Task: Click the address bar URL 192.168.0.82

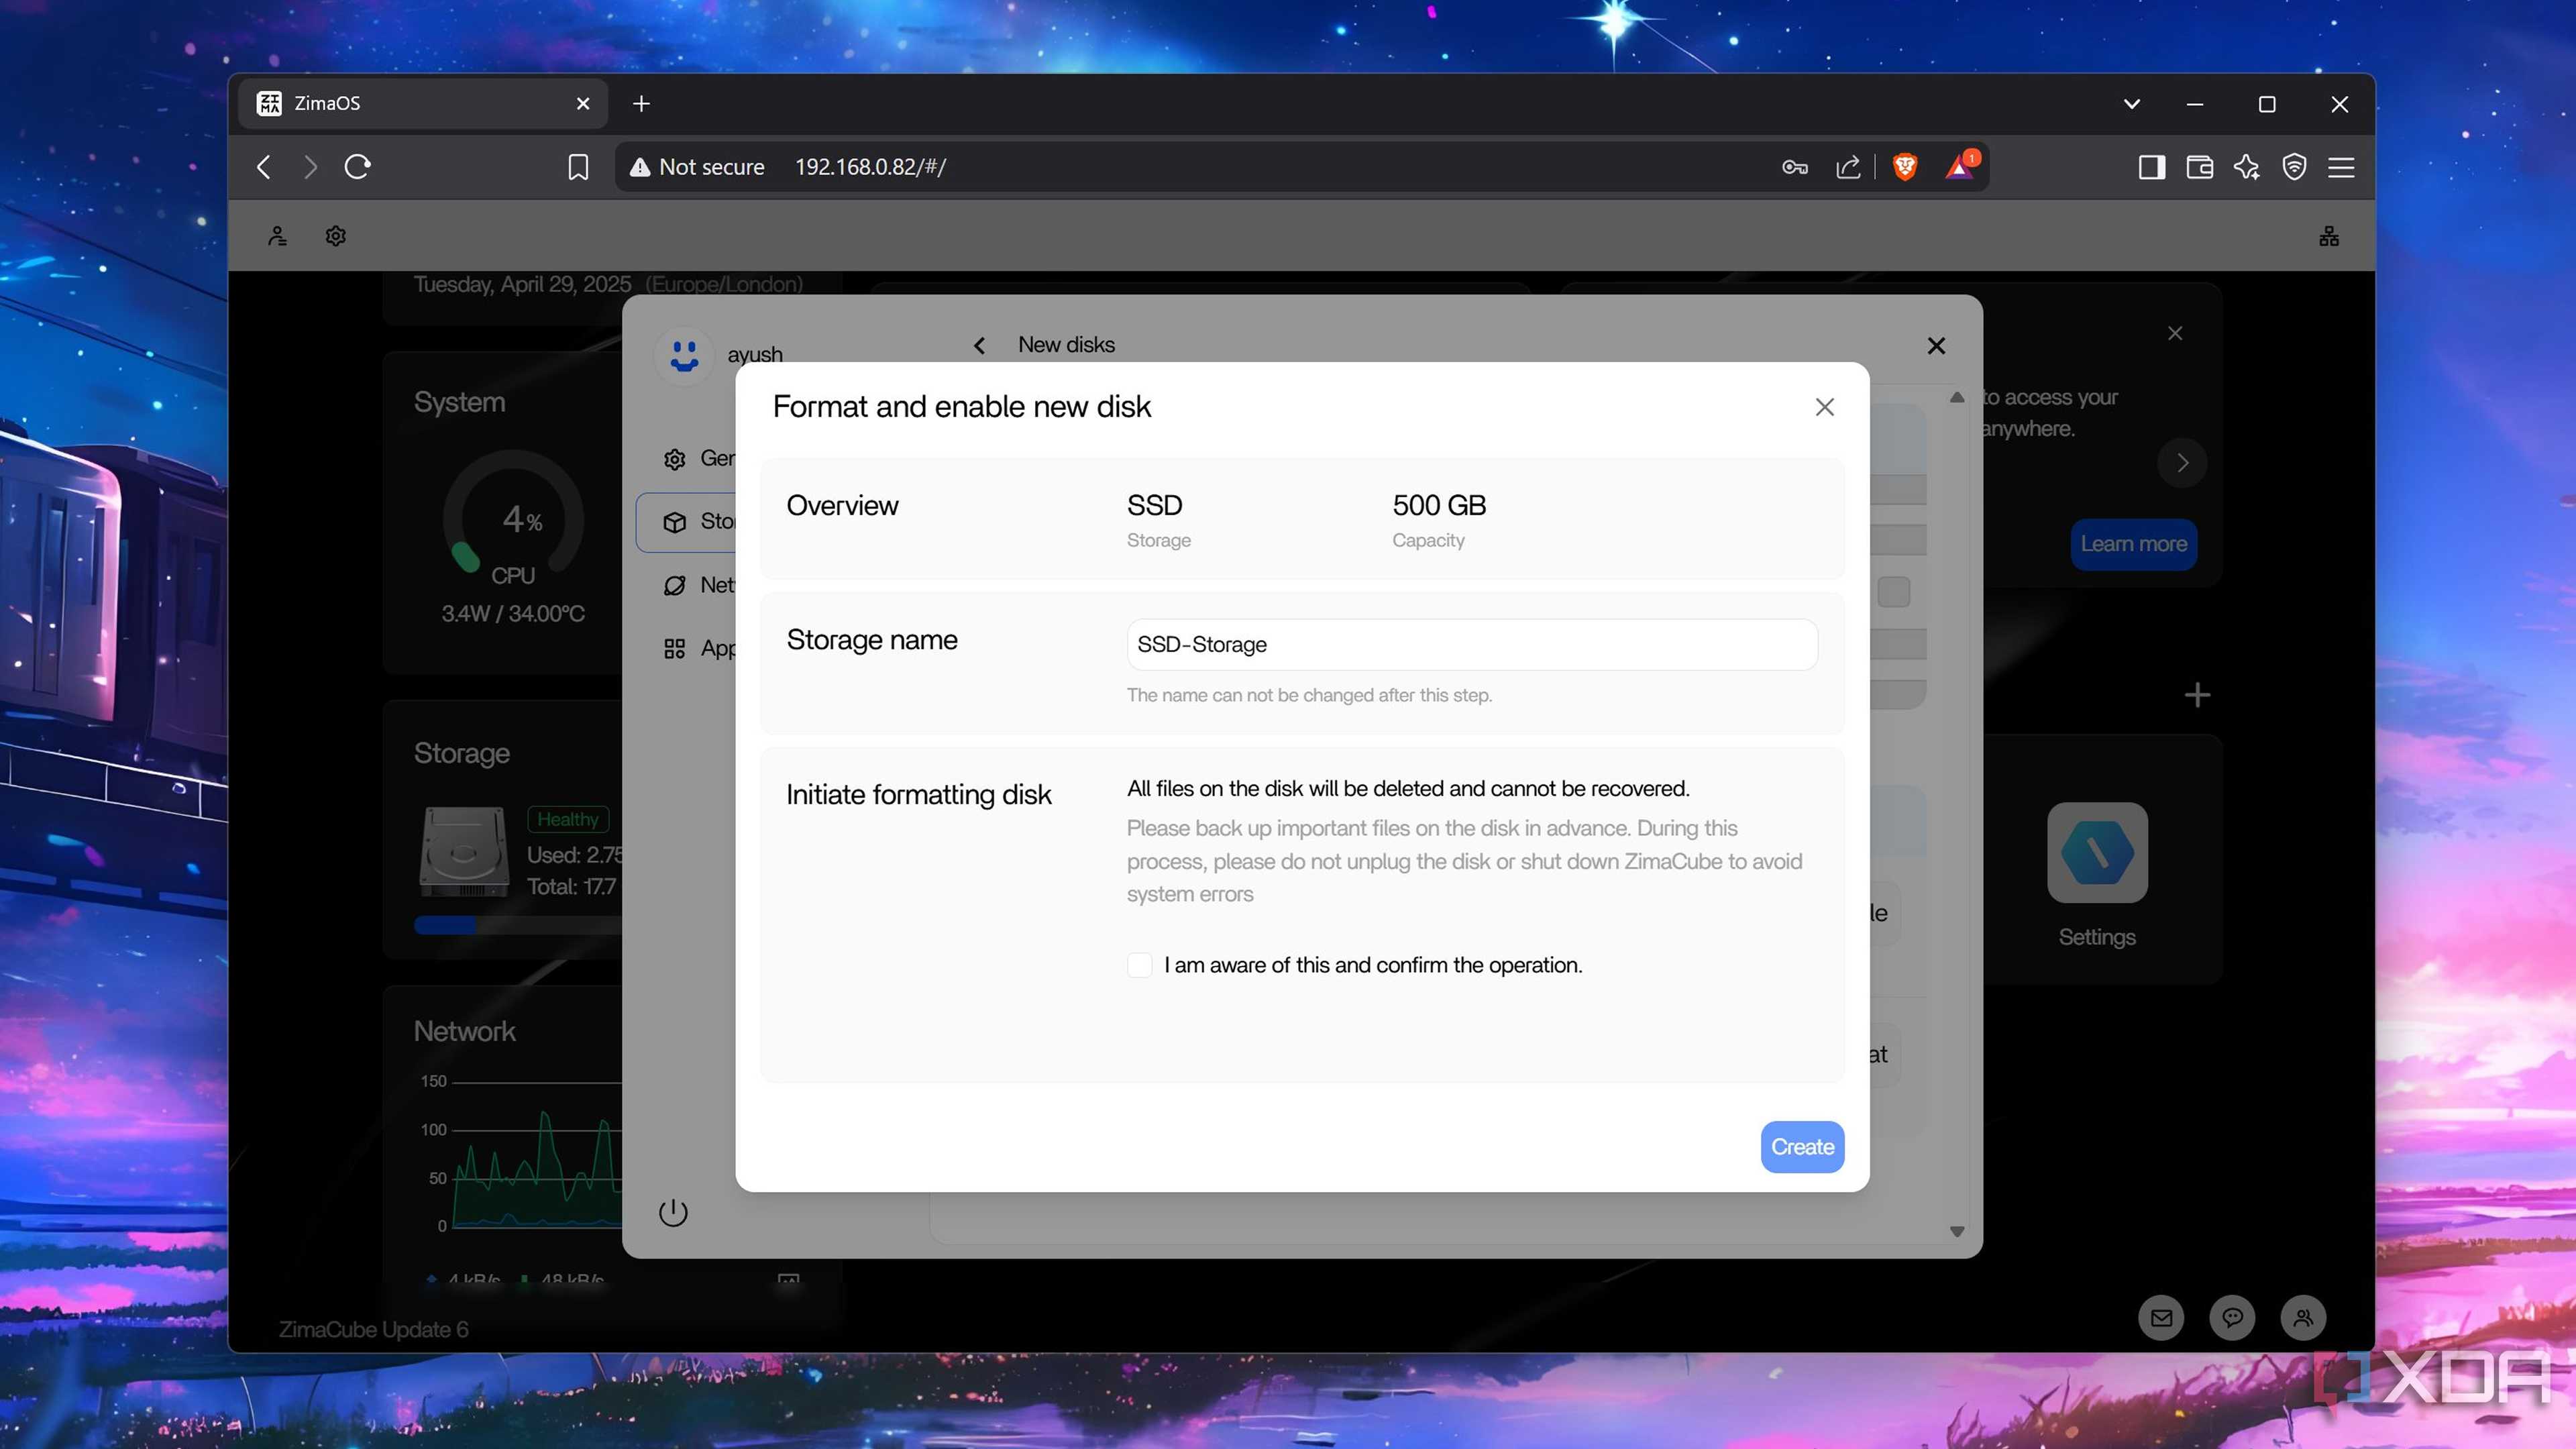Action: [870, 167]
